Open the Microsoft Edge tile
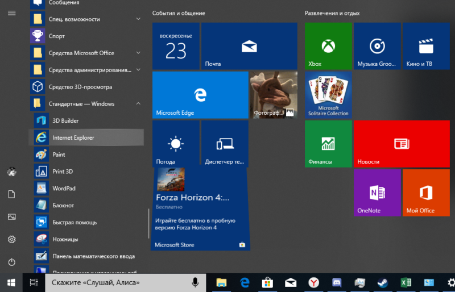This screenshot has width=455, height=292. point(200,95)
